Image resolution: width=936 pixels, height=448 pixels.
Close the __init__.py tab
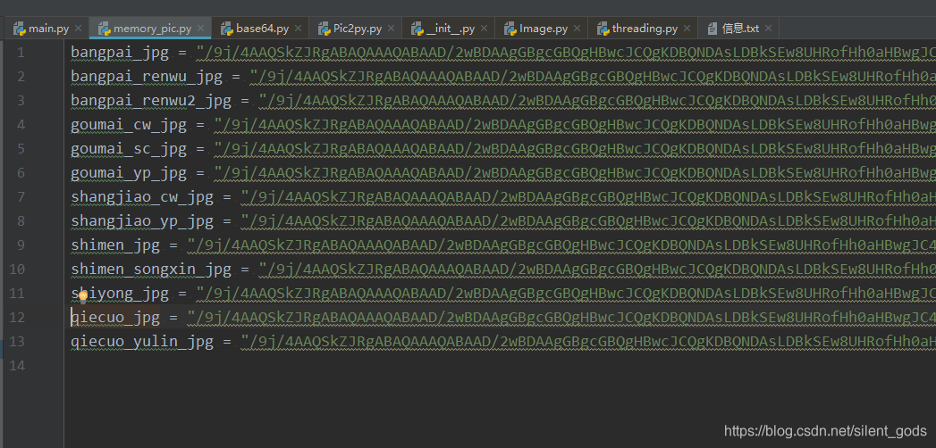(485, 28)
